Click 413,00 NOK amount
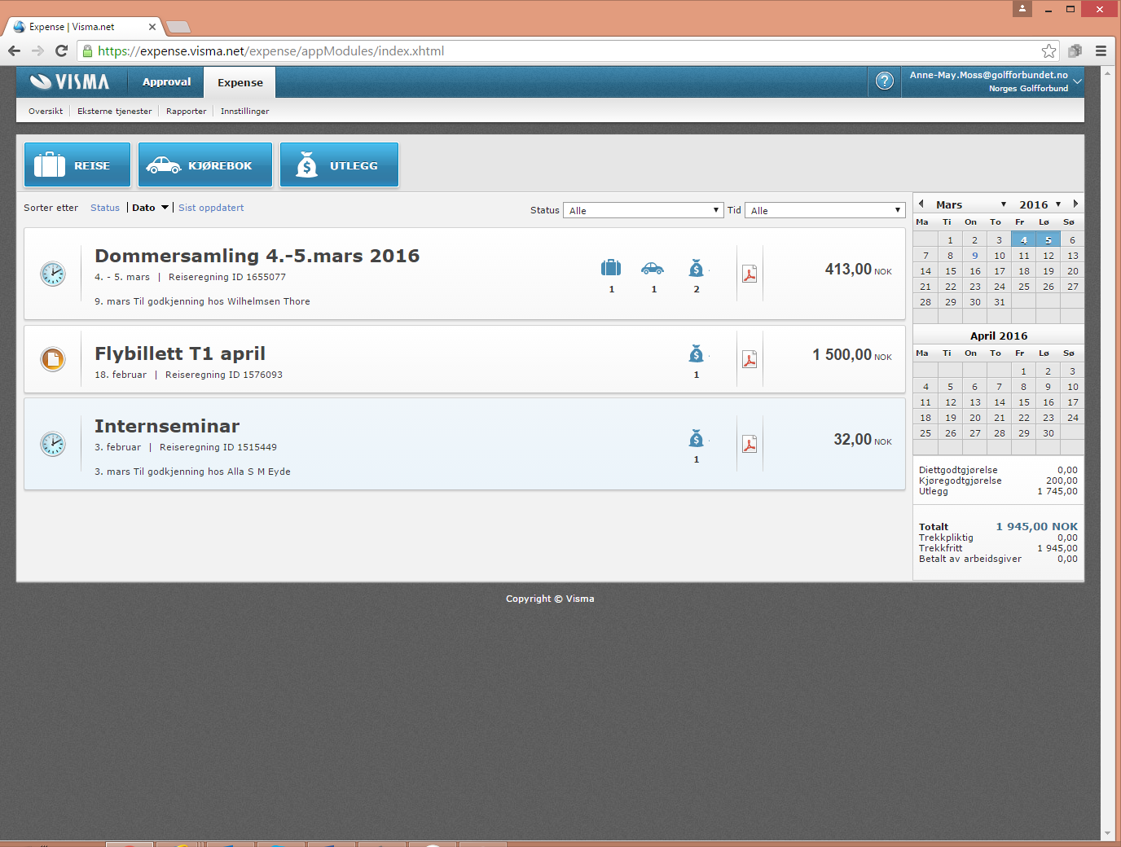 click(858, 270)
